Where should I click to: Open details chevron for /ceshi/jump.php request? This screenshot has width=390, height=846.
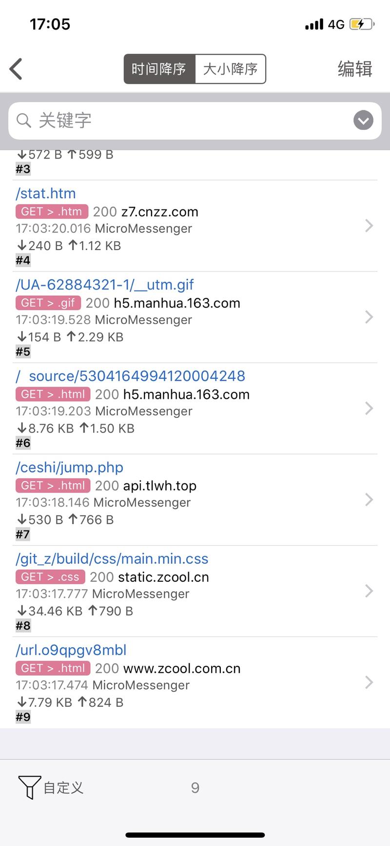click(x=369, y=499)
